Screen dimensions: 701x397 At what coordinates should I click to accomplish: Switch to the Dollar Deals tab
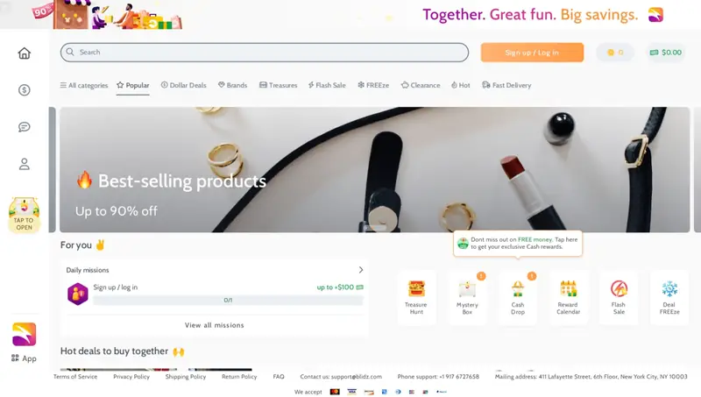(x=184, y=85)
